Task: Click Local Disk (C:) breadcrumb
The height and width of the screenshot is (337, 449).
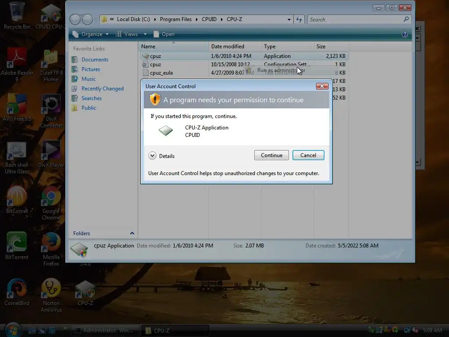Action: 133,19
